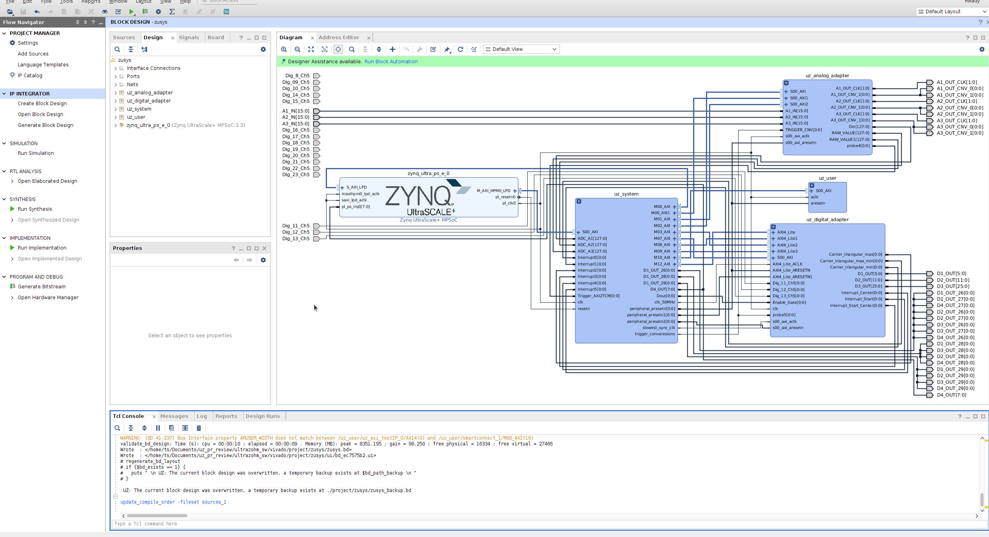Select the Zoom In tool in the diagram toolbar
989x537 pixels.
[x=284, y=49]
